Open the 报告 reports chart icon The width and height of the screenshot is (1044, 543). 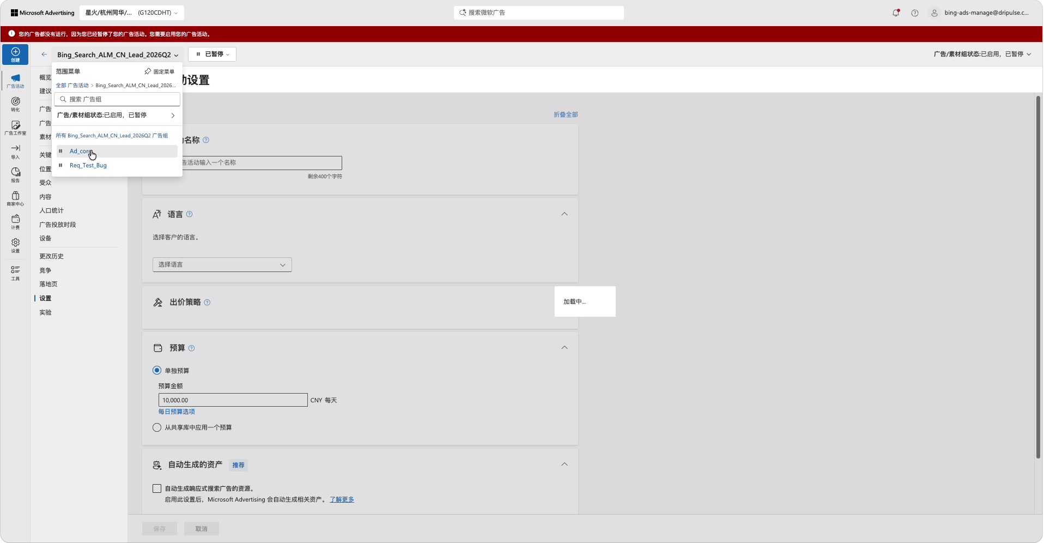(x=15, y=174)
